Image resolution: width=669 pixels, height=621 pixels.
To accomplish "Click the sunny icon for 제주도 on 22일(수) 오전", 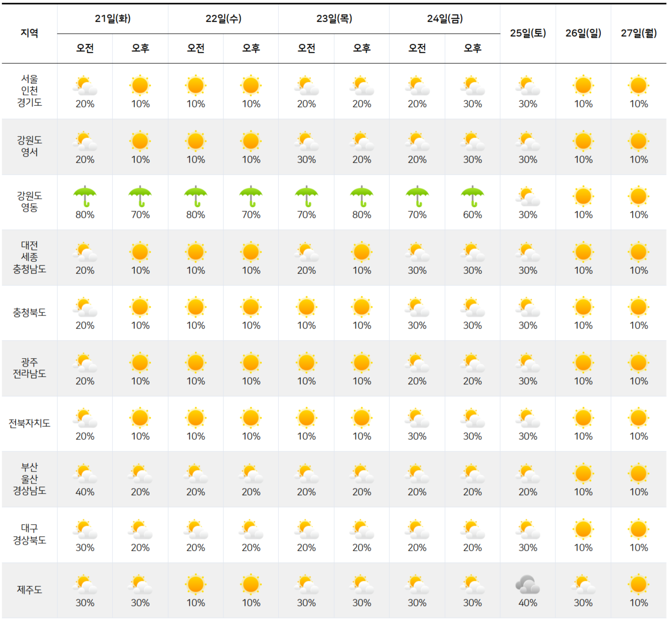I will pyautogui.click(x=196, y=584).
